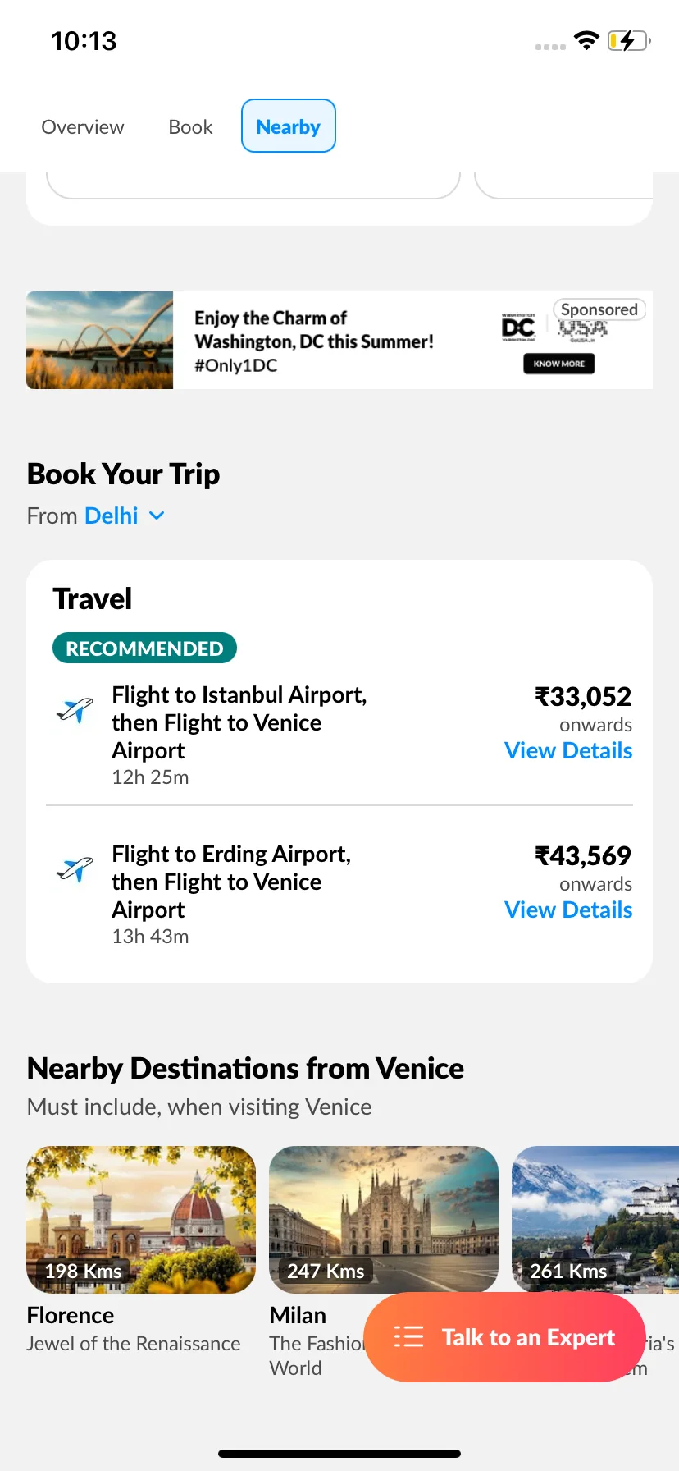Image resolution: width=679 pixels, height=1471 pixels.
Task: Open the Milan destination thumbnail
Action: (x=384, y=1220)
